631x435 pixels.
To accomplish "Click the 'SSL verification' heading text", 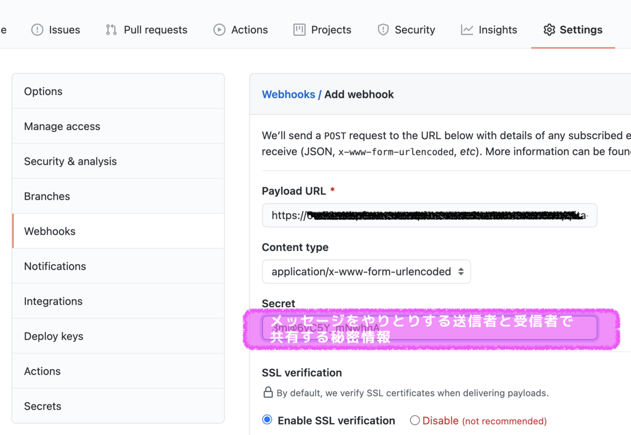I will click(302, 373).
